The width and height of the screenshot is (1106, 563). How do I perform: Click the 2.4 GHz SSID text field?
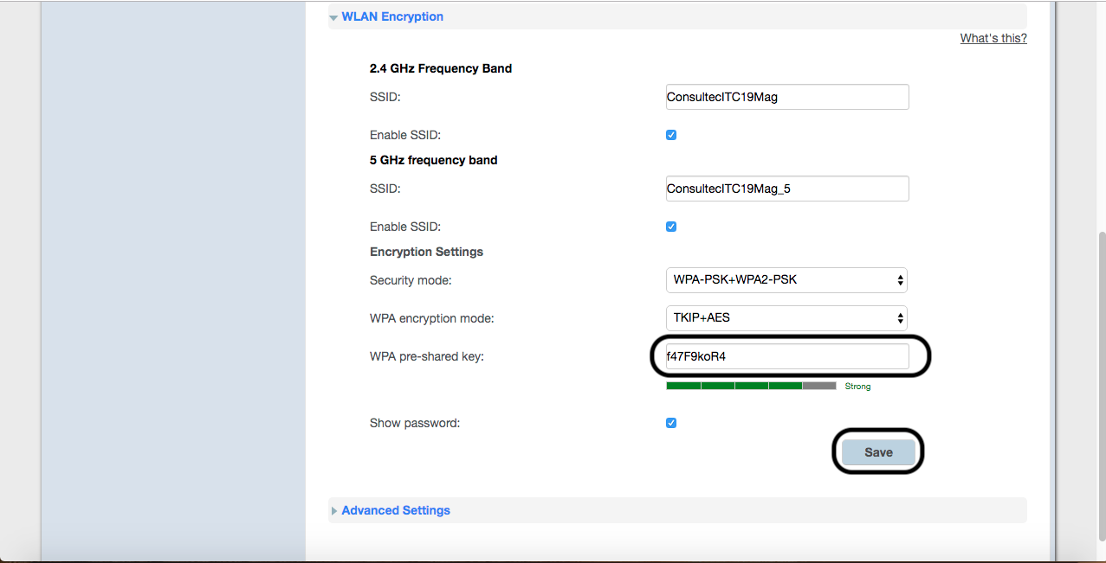(786, 97)
